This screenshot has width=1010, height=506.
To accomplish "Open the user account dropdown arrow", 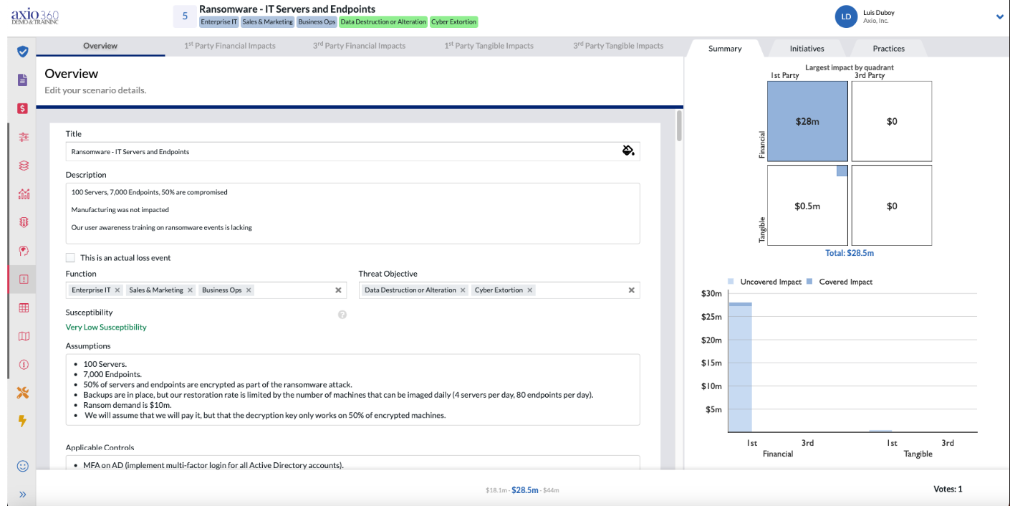I will tap(1000, 17).
